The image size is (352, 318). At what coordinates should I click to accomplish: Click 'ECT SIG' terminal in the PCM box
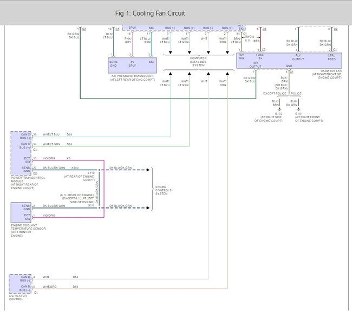pyautogui.click(x=27, y=160)
